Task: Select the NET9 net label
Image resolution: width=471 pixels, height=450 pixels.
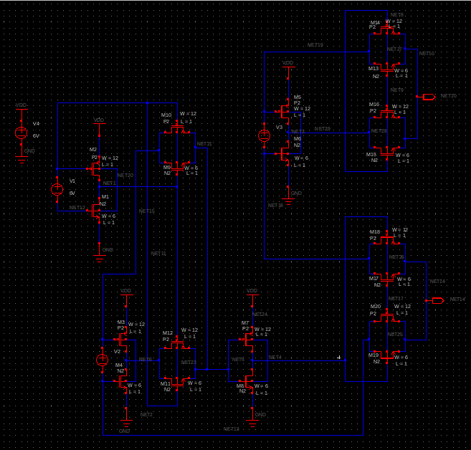Action: 397,90
